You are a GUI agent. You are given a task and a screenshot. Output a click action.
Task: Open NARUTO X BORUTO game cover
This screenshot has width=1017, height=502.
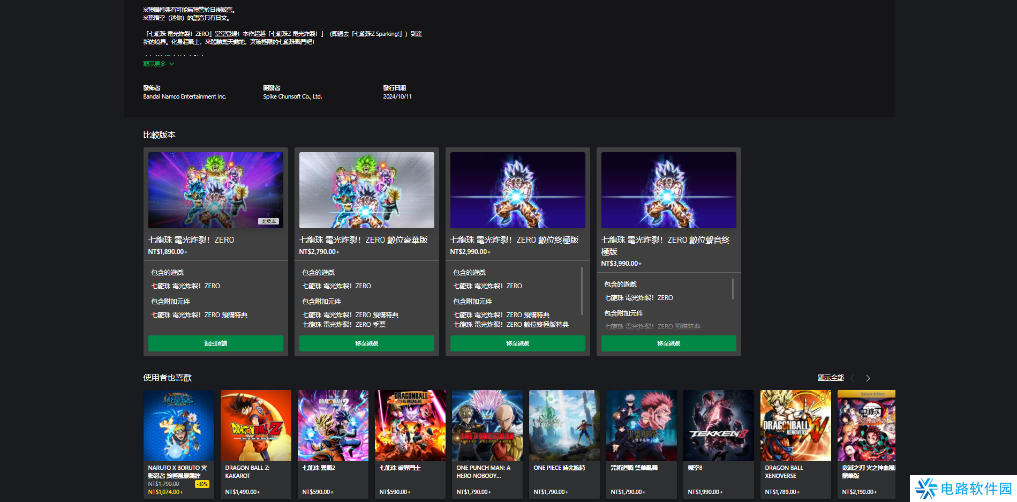click(x=178, y=425)
